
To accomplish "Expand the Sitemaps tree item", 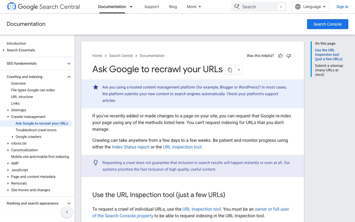I will [x=8, y=110].
